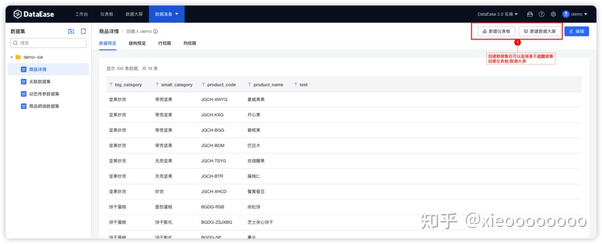Switch to the 结构预览 tab
The width and height of the screenshot is (602, 244).
[x=137, y=43]
